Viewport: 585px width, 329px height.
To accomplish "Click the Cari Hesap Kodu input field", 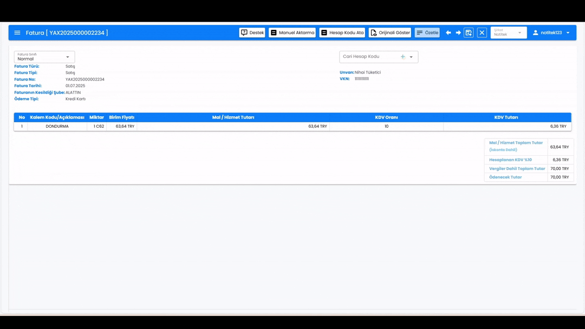I will tap(368, 57).
